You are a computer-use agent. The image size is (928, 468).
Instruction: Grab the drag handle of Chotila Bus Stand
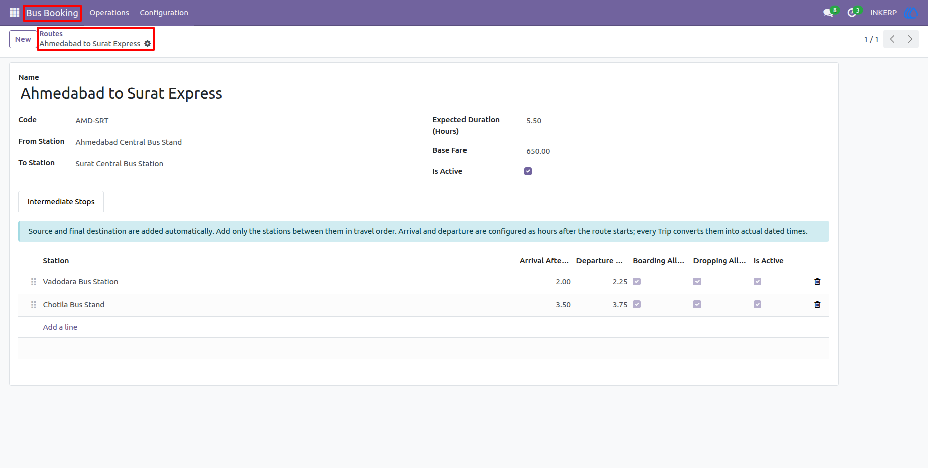click(34, 305)
